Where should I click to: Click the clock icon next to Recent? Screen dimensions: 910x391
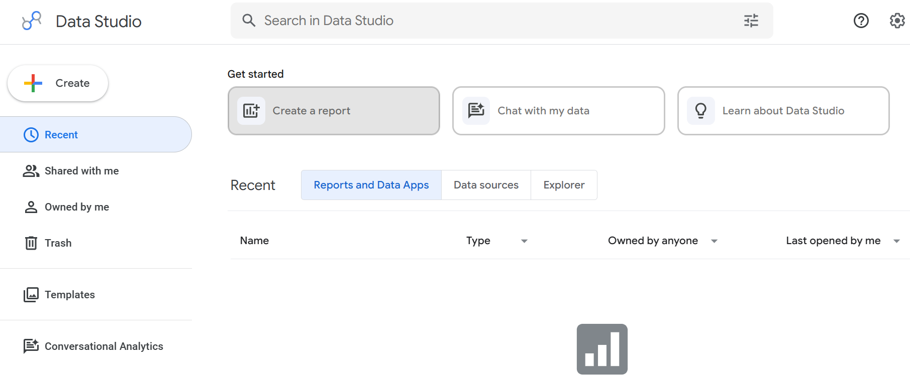point(31,135)
